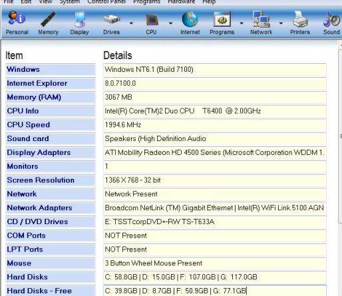Click the C: 58.8GB hard disks field
The width and height of the screenshot is (342, 296).
pyautogui.click(x=215, y=277)
